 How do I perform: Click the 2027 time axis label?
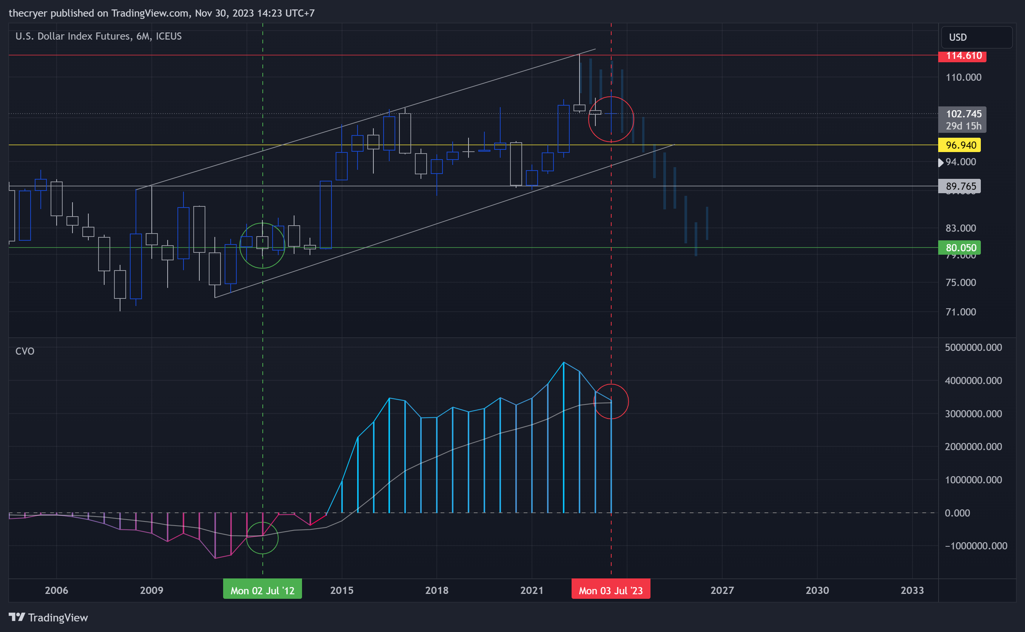(722, 590)
